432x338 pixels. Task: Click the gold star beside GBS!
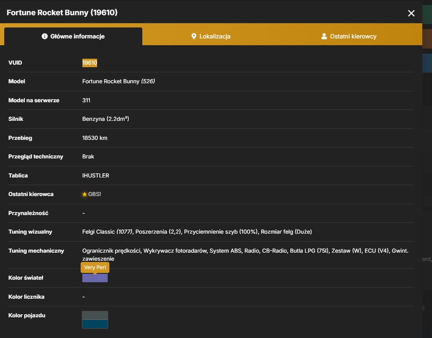(x=85, y=194)
